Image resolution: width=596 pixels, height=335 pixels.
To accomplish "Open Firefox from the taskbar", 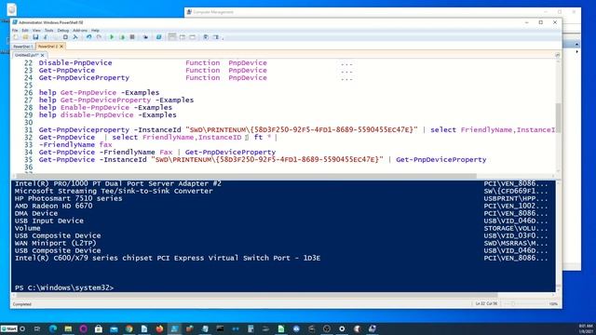I will pos(159,328).
